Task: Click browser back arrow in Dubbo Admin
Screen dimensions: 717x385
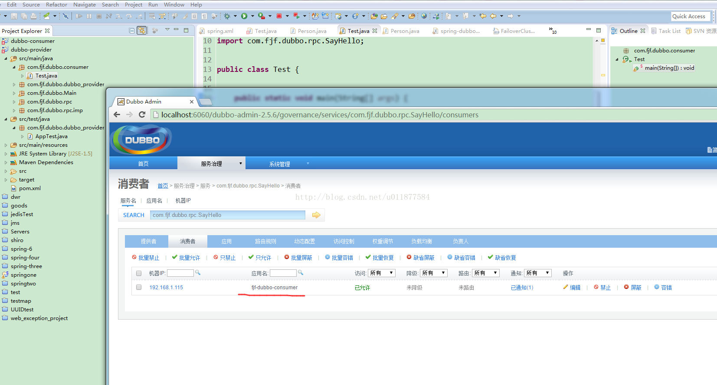Action: [x=117, y=114]
